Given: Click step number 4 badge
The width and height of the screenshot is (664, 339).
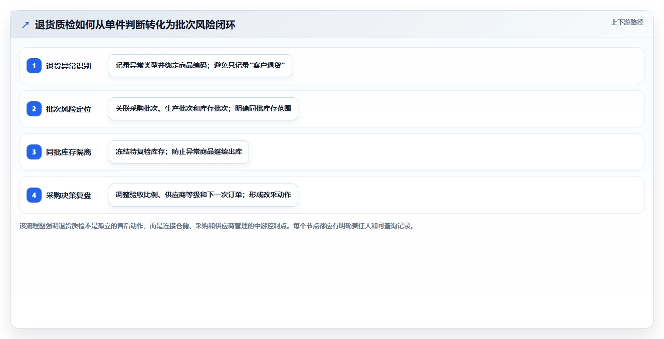Looking at the screenshot, I should pos(34,195).
